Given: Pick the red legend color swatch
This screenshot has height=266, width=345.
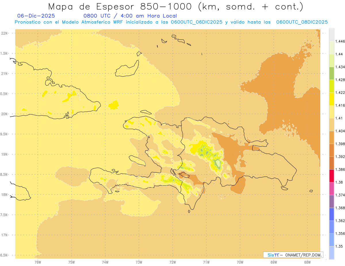Looking at the screenshot, I should click(x=331, y=176).
